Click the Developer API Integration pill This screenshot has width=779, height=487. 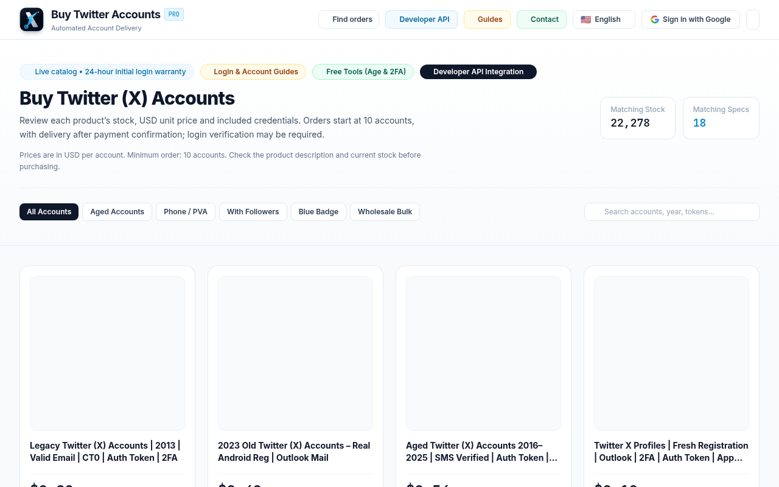tap(478, 72)
